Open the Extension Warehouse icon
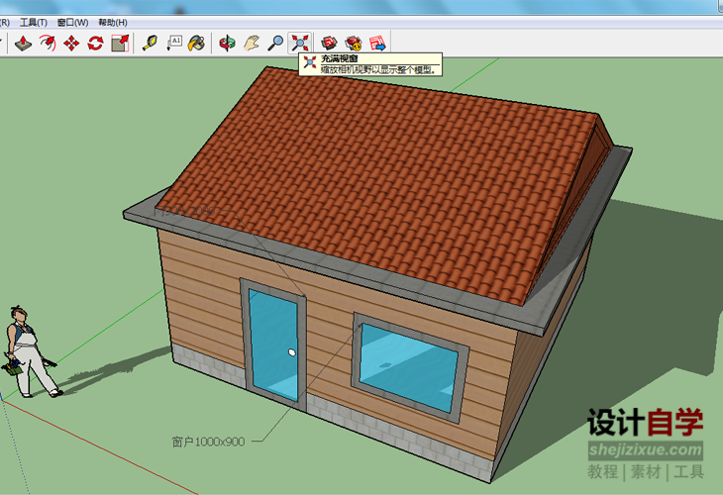The image size is (723, 495). (x=354, y=43)
